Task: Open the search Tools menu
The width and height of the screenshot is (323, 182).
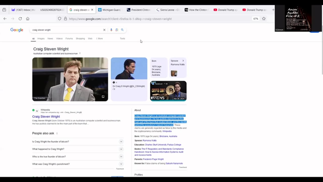Action: (x=122, y=38)
